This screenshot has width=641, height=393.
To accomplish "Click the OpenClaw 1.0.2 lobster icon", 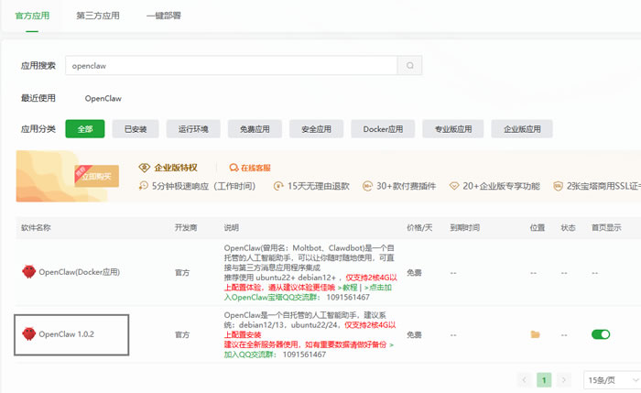I will [29, 334].
